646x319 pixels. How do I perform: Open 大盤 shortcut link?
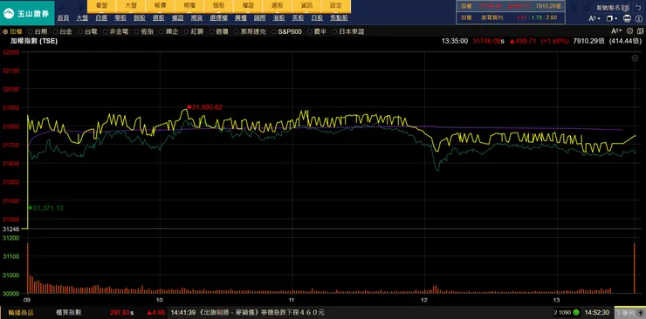coord(82,18)
